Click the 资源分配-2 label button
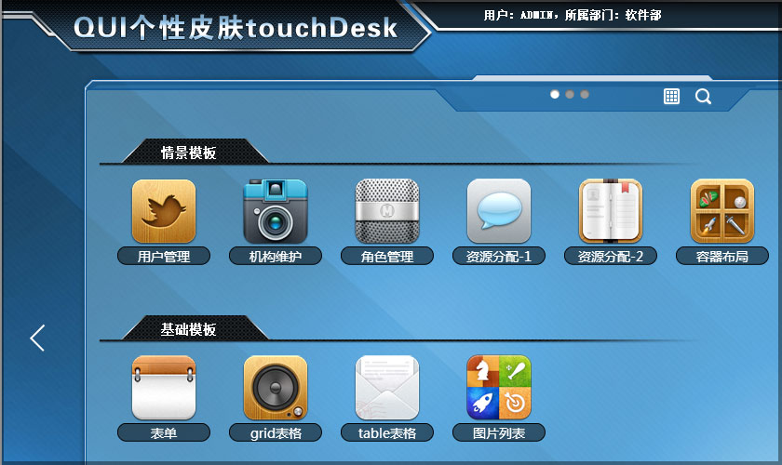782x465 pixels. tap(611, 256)
